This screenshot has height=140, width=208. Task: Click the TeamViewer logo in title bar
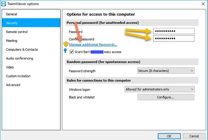4,4
